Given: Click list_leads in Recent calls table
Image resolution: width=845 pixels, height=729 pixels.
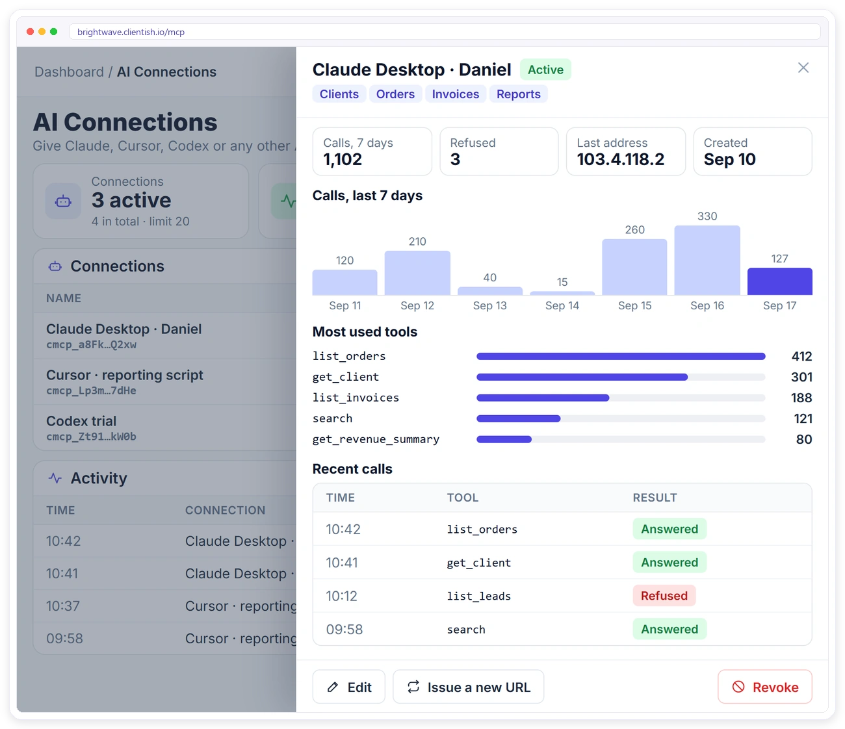Looking at the screenshot, I should (479, 596).
